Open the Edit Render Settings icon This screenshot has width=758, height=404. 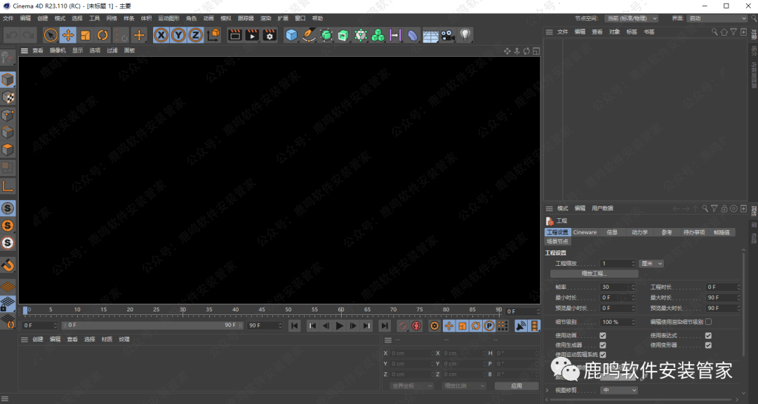270,35
